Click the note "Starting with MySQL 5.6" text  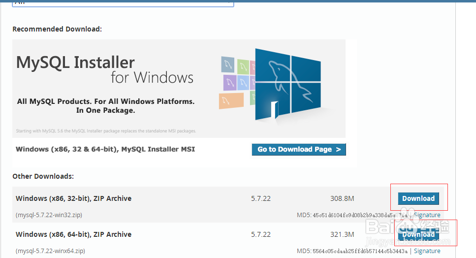click(x=106, y=131)
